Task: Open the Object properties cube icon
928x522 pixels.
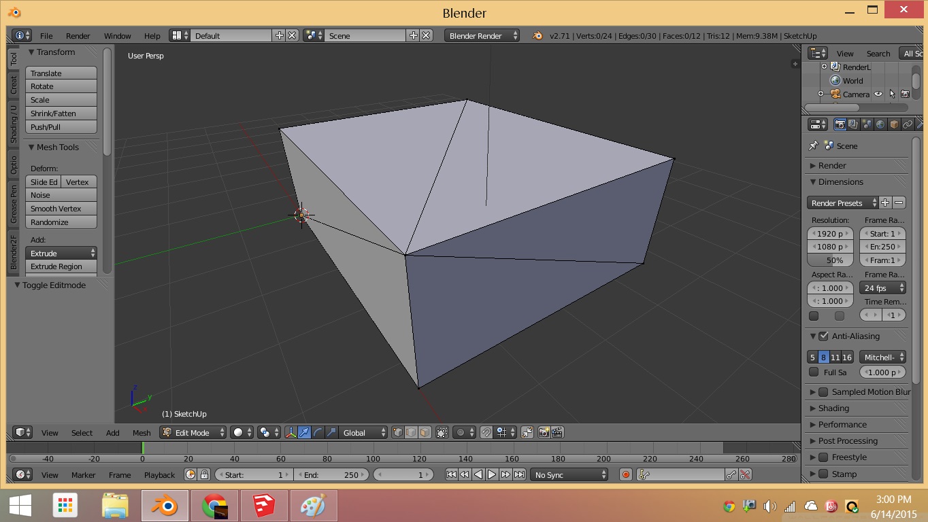Action: click(x=894, y=125)
